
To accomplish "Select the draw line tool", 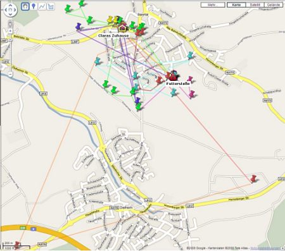I will [42, 6].
